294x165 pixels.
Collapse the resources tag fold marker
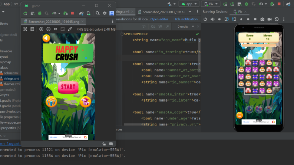coord(122,34)
